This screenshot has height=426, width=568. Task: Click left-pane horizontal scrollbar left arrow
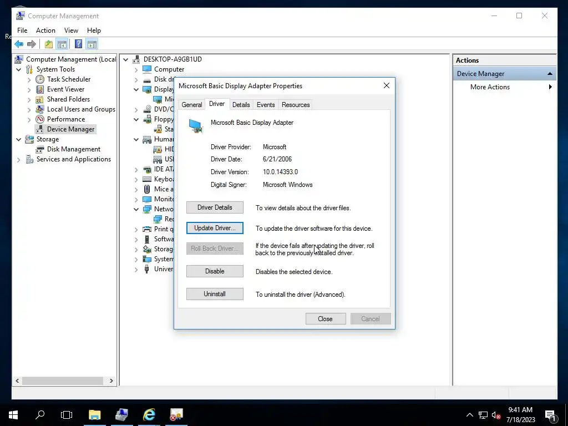[17, 381]
